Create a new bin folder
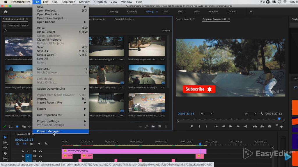 [153, 126]
